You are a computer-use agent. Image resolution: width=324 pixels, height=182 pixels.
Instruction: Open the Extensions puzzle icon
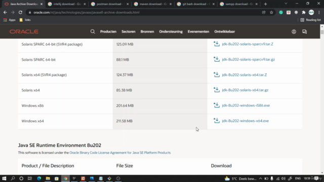[304, 12]
